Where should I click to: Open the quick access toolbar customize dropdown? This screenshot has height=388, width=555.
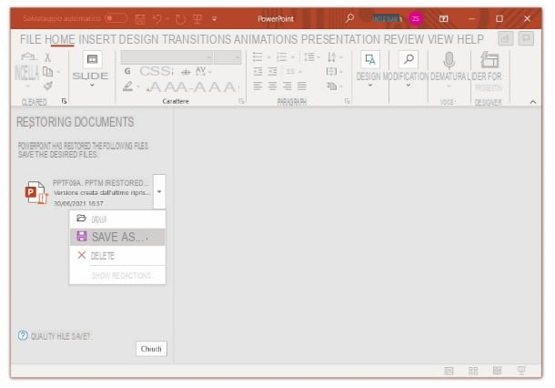(x=214, y=19)
